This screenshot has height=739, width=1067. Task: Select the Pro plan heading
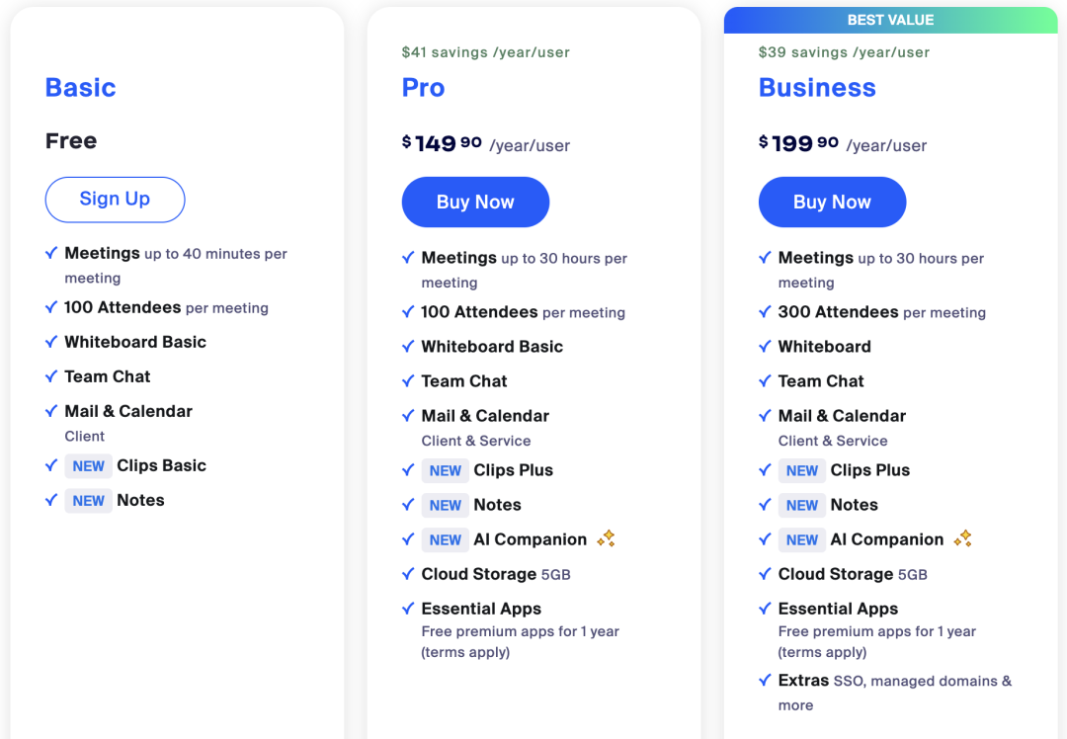423,88
